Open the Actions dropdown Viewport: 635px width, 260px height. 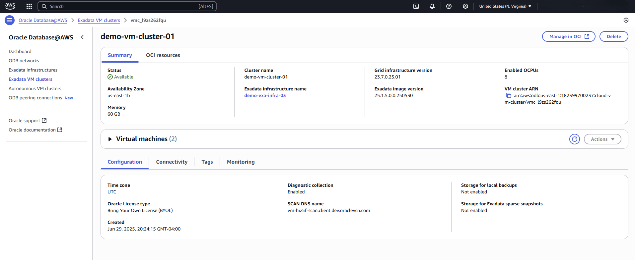[602, 139]
